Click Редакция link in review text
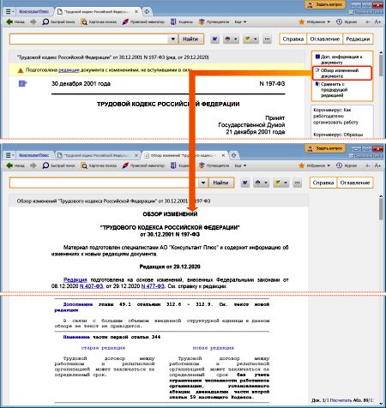 75,279
